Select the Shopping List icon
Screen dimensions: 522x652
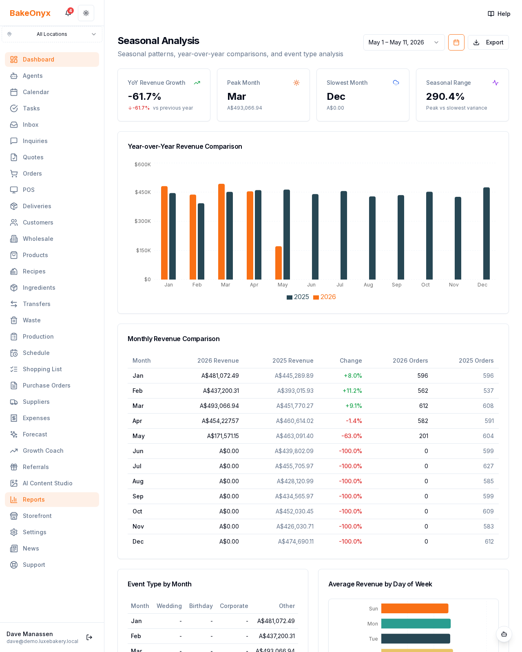coord(14,369)
